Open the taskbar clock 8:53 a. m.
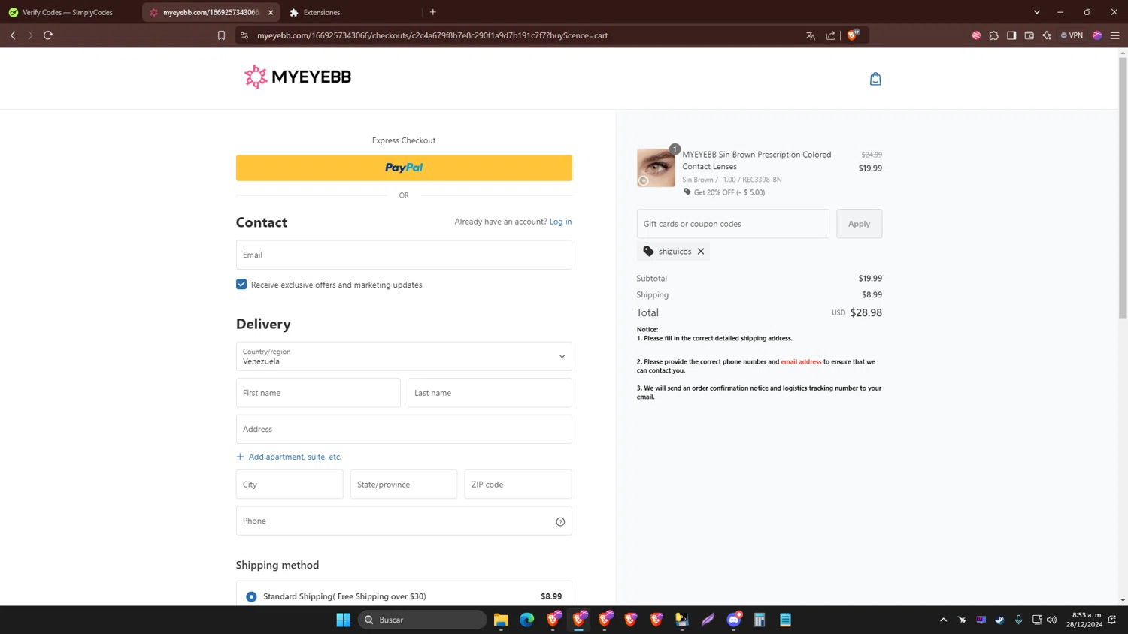1128x634 pixels. pos(1084,620)
